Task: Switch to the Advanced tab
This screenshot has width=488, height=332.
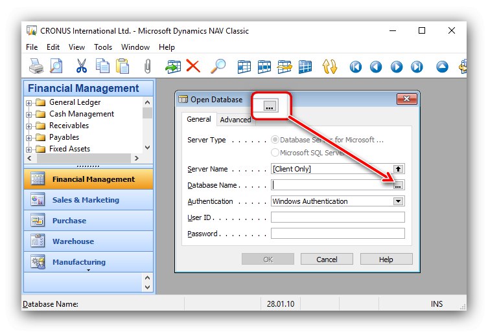Action: pos(235,120)
